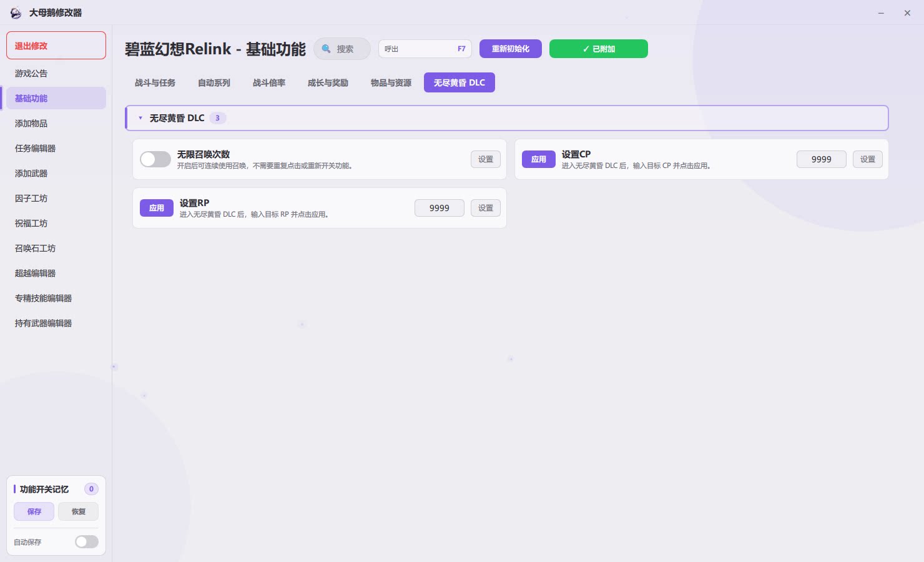
Task: Open 持有武器编辑器 in the sidebar
Action: tap(56, 323)
